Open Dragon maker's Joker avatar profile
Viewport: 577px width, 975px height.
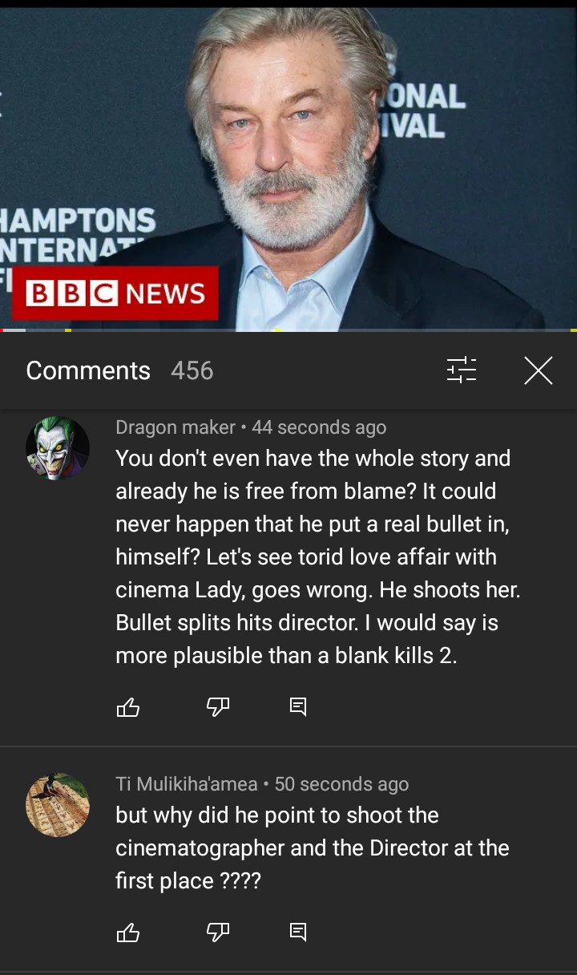click(58, 448)
